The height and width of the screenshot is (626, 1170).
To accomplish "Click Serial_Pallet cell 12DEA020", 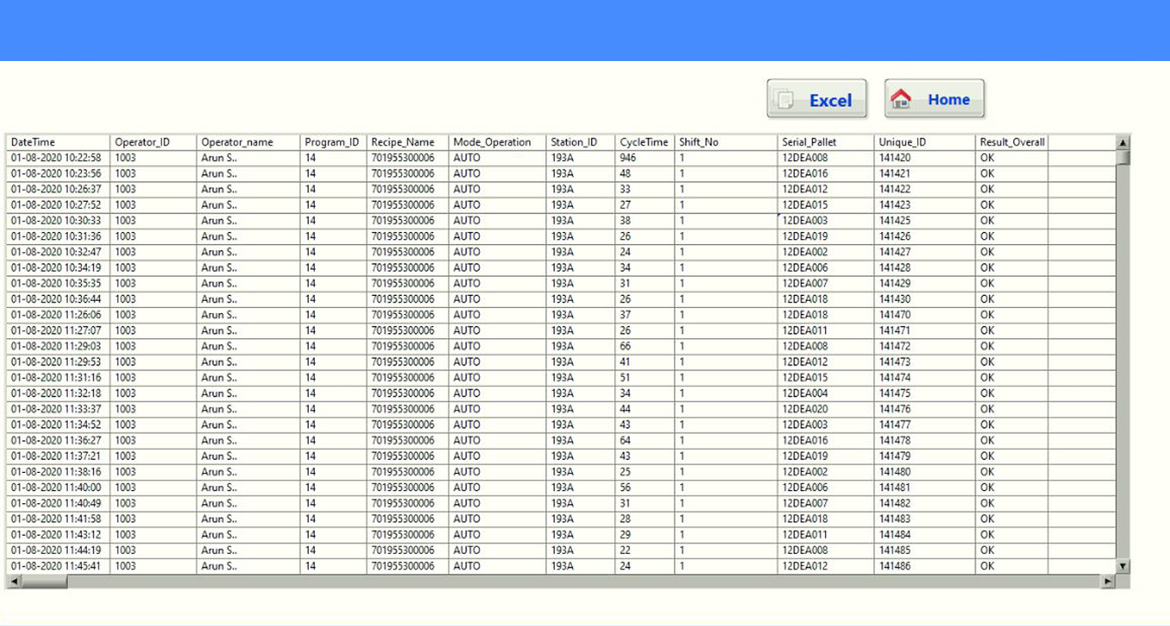I will point(826,409).
